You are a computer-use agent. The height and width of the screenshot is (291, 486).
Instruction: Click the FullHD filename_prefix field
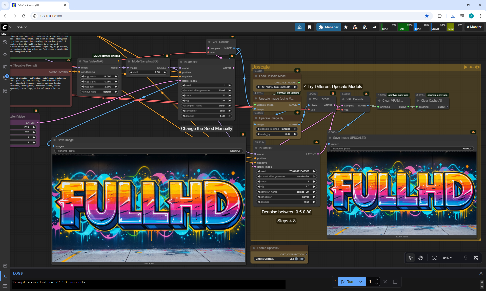point(401,149)
